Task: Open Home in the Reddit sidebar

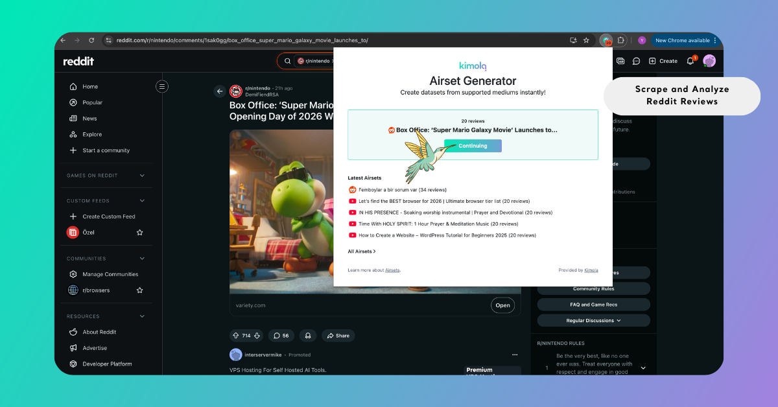Action: pos(90,86)
